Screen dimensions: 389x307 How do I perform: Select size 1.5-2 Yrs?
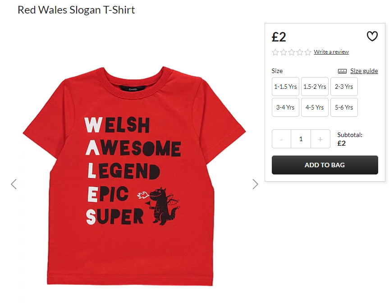pos(315,87)
